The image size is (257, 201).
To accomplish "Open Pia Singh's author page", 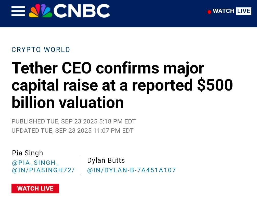I will (28, 153).
